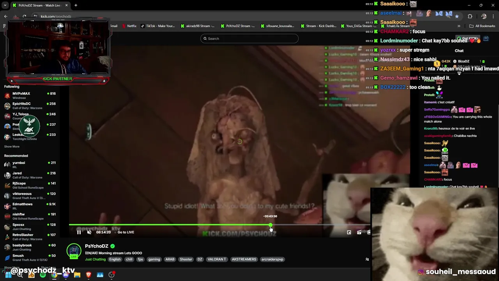This screenshot has height=281, width=499.
Task: Reload the page
Action: click(x=24, y=16)
